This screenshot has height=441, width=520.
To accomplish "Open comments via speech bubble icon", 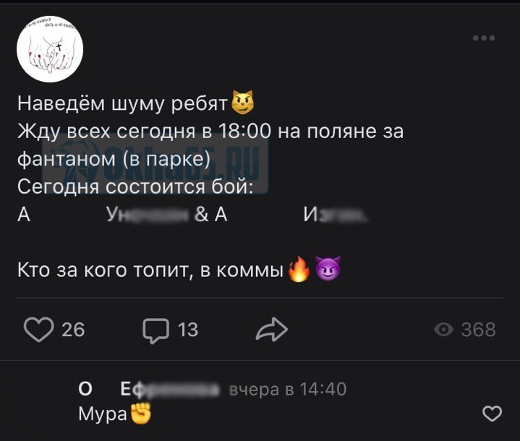I will 156,330.
